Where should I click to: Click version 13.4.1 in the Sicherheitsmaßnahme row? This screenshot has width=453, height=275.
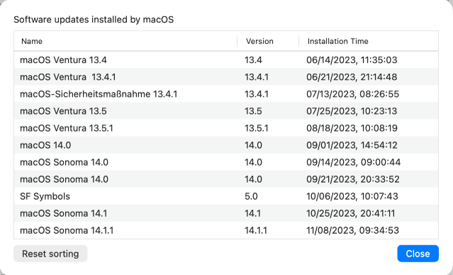click(257, 94)
